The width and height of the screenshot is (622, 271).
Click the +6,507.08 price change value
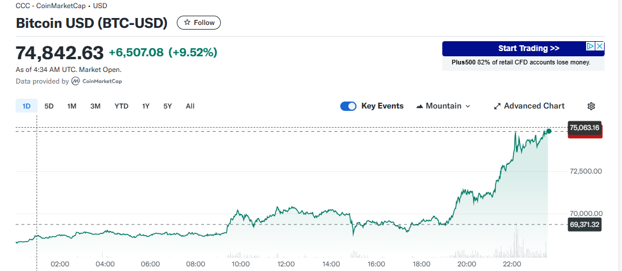(x=136, y=52)
